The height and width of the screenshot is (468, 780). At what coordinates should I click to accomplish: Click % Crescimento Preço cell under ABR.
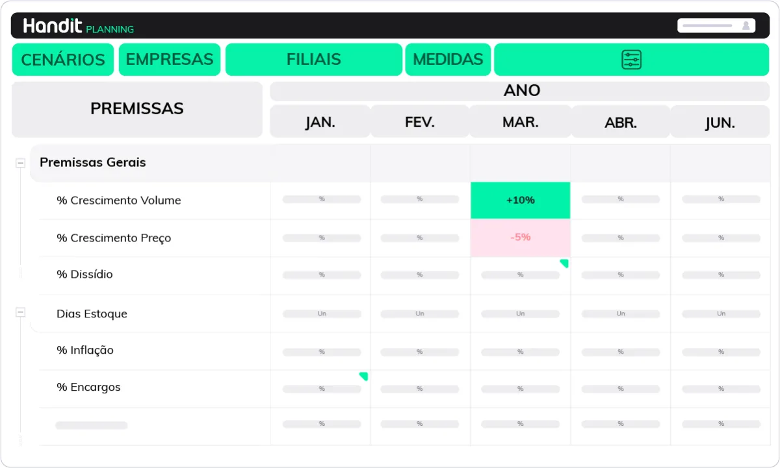621,238
